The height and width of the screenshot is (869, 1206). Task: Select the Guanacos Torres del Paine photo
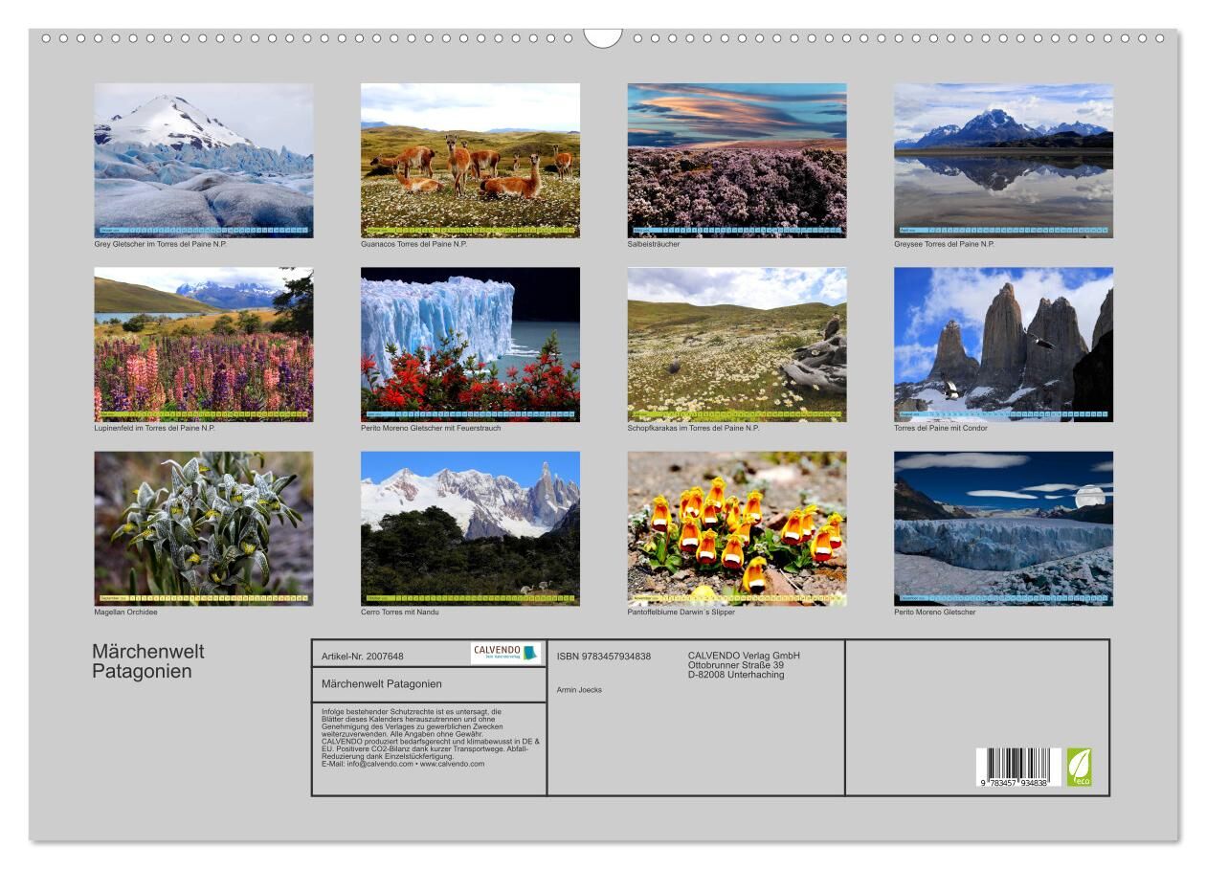click(470, 160)
